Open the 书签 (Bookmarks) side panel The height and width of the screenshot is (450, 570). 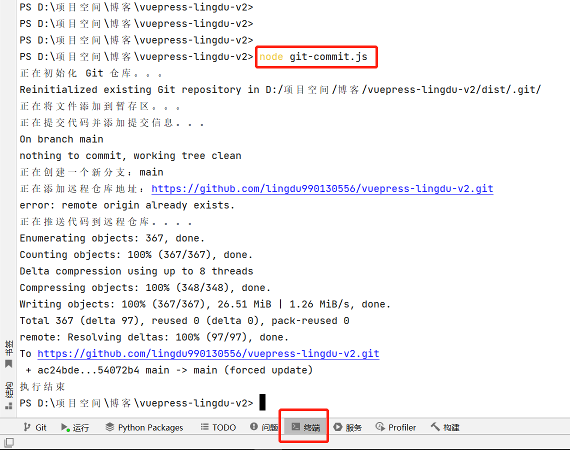pos(8,354)
